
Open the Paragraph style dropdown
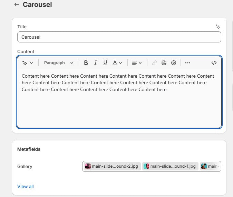[x=59, y=63]
